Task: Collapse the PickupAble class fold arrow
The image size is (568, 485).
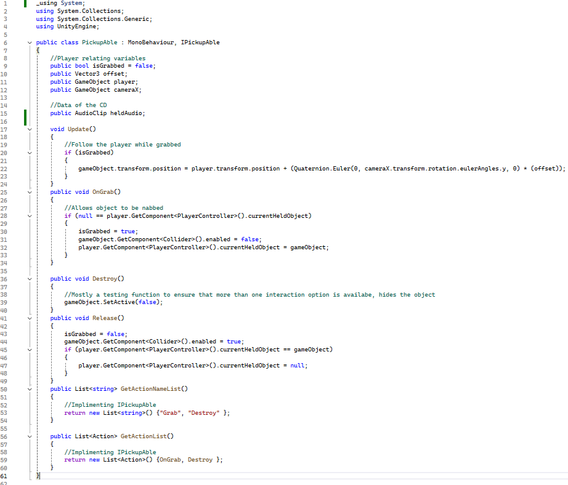Action: [30, 42]
